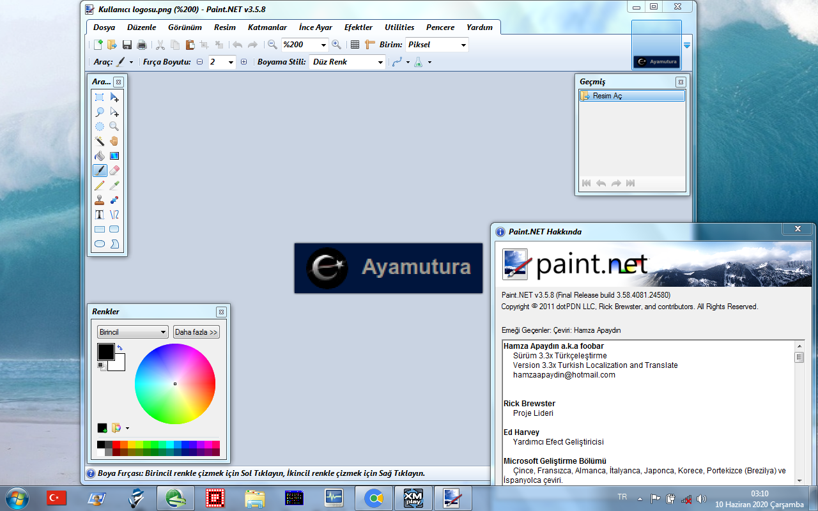Click the zoom out magnifier icon
Screen dimensions: 818x511
[272, 45]
